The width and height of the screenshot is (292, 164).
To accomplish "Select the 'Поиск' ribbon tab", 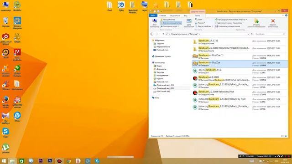I will tap(198, 15).
